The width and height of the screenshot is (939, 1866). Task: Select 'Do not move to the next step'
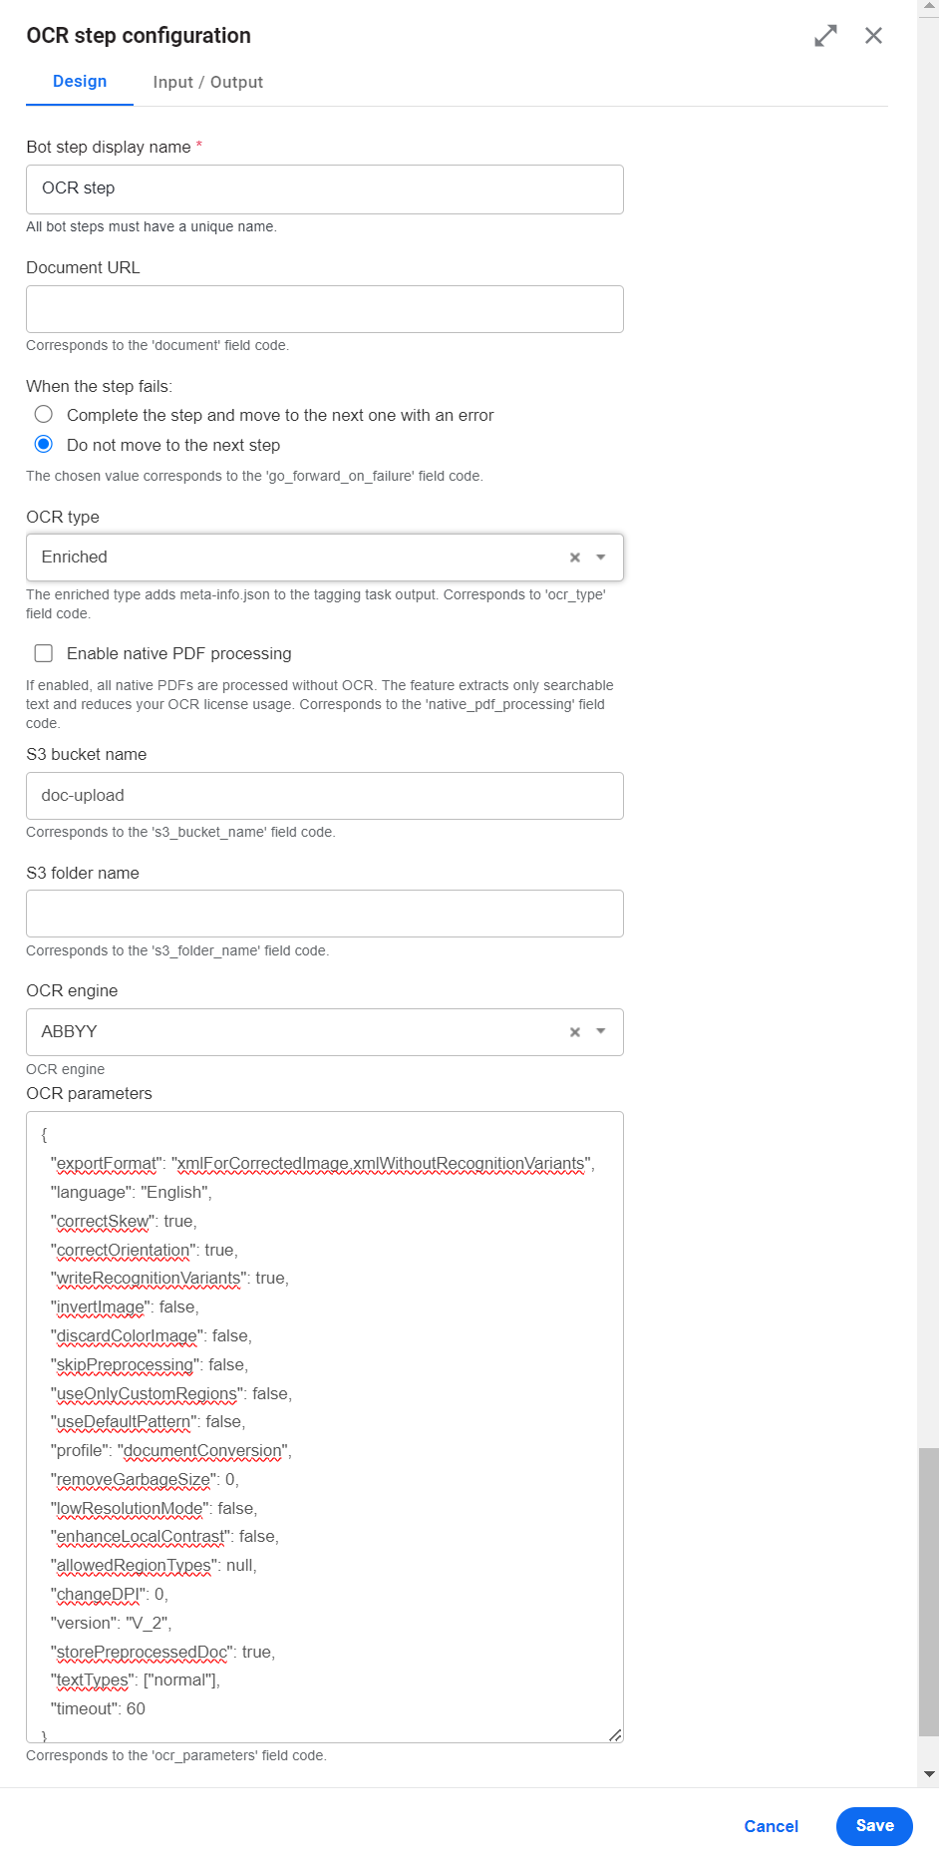point(44,444)
